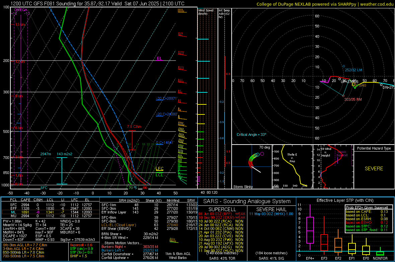This screenshot has height=262, width=395.
Task: Click the OMEGA label on the skew-T
Action: point(21,10)
